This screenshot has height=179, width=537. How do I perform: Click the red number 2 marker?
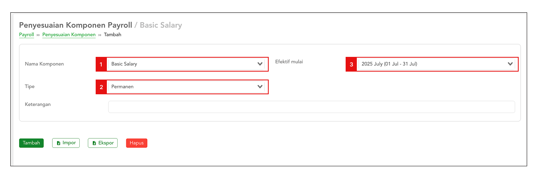click(101, 87)
